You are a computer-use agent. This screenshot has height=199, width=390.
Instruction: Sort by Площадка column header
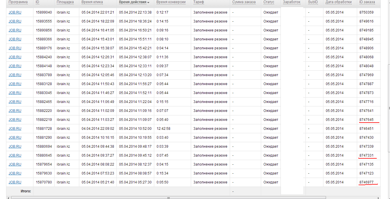point(65,2)
